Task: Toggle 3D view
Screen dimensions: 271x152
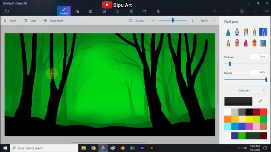Action: (x=136, y=21)
